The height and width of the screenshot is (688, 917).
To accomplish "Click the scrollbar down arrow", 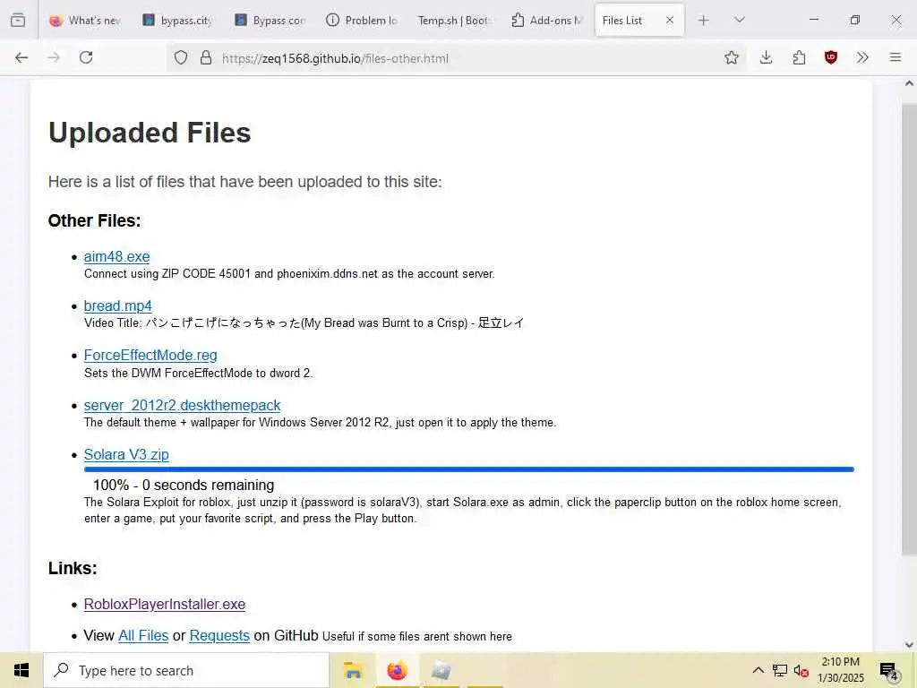I will tap(909, 645).
